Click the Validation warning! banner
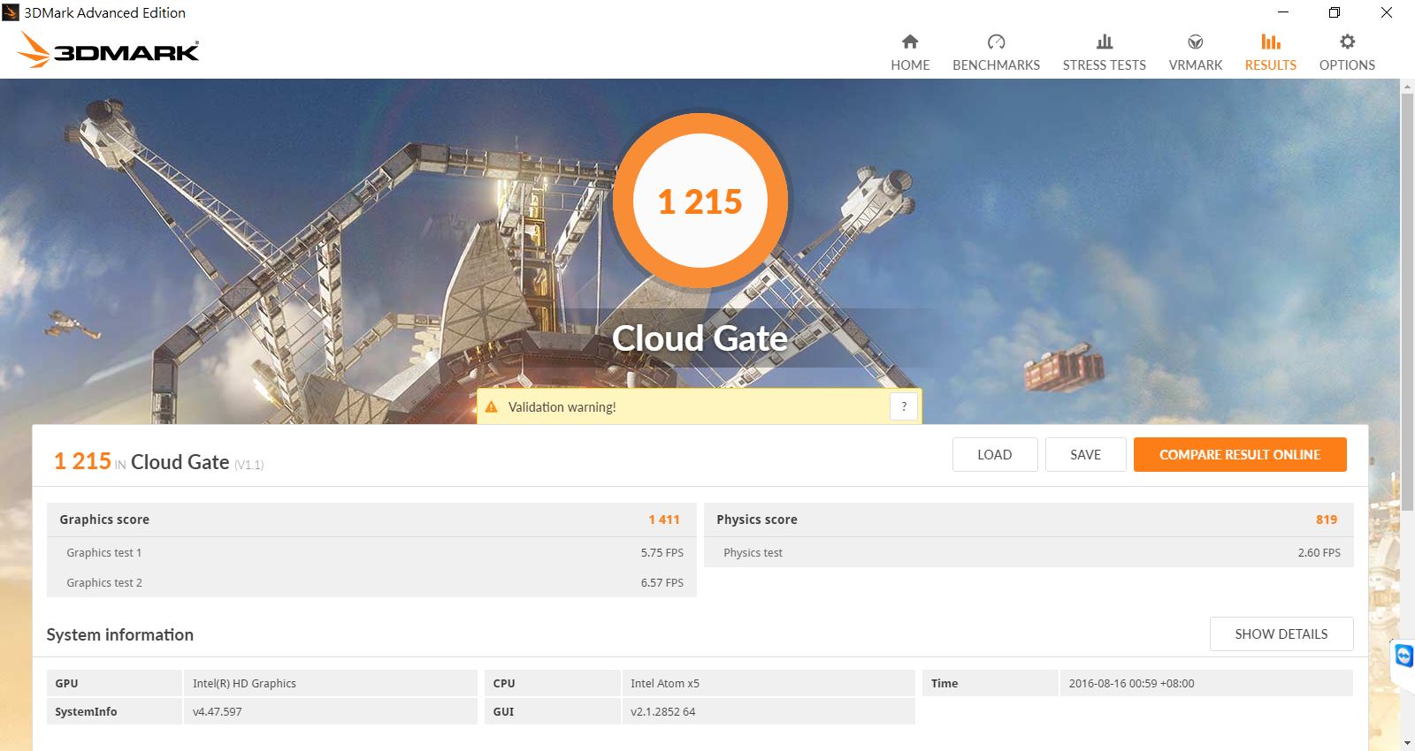 tap(700, 406)
